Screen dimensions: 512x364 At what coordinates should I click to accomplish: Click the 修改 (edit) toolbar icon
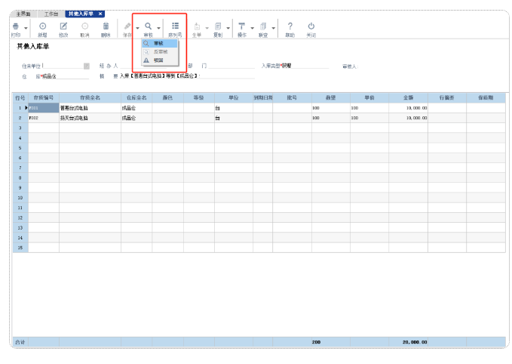tap(63, 26)
